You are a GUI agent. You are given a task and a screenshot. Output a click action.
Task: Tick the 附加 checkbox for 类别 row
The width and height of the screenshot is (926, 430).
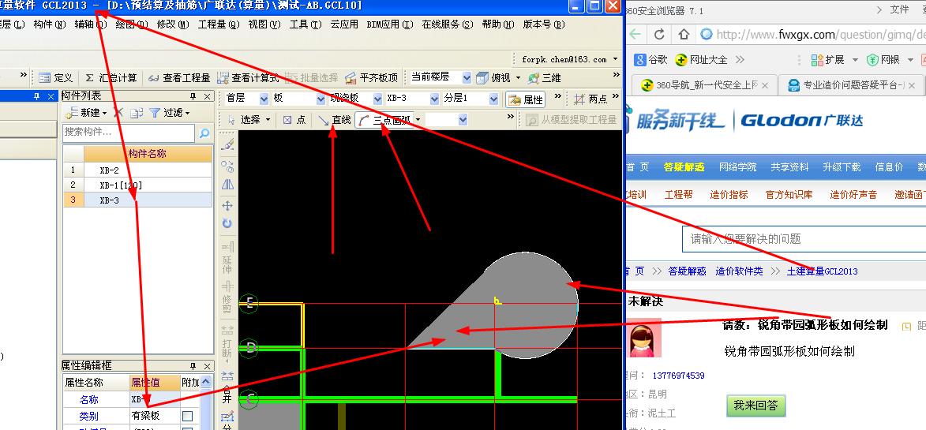coord(187,416)
